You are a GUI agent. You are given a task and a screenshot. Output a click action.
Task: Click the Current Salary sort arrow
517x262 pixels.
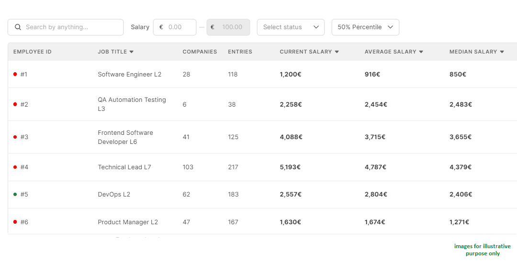[x=337, y=52]
